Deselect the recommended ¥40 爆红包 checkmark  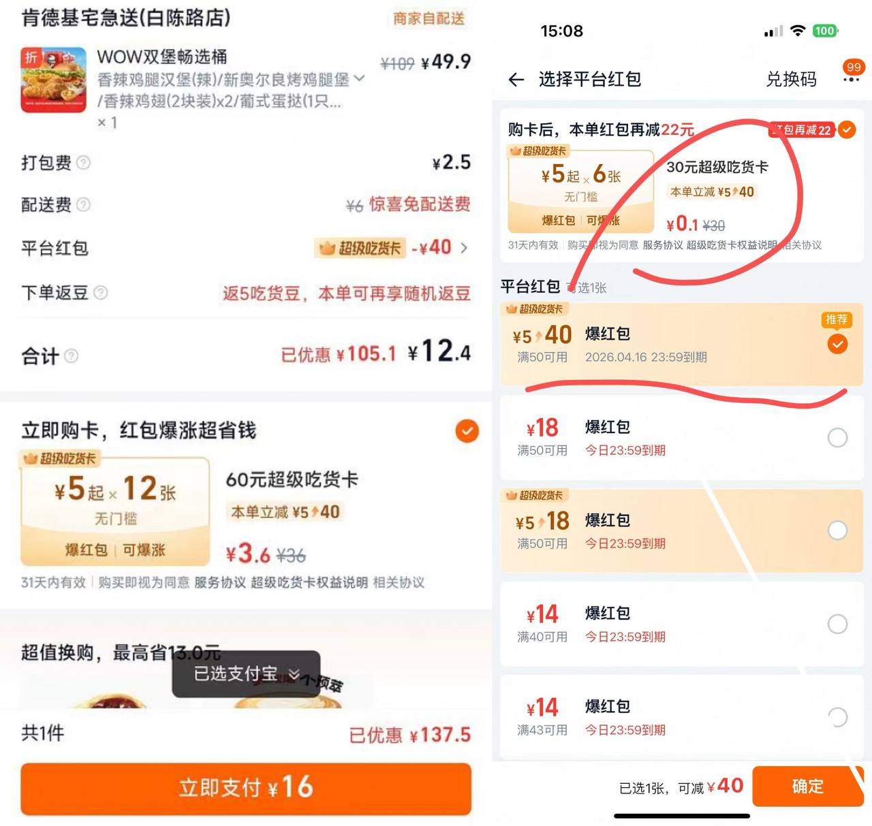pos(837,344)
